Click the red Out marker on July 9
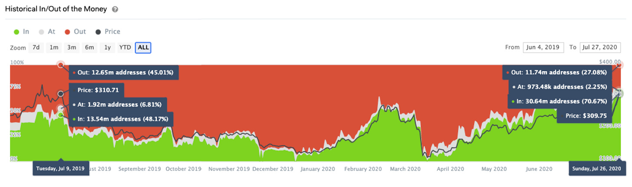This screenshot has width=632, height=187. pyautogui.click(x=61, y=65)
